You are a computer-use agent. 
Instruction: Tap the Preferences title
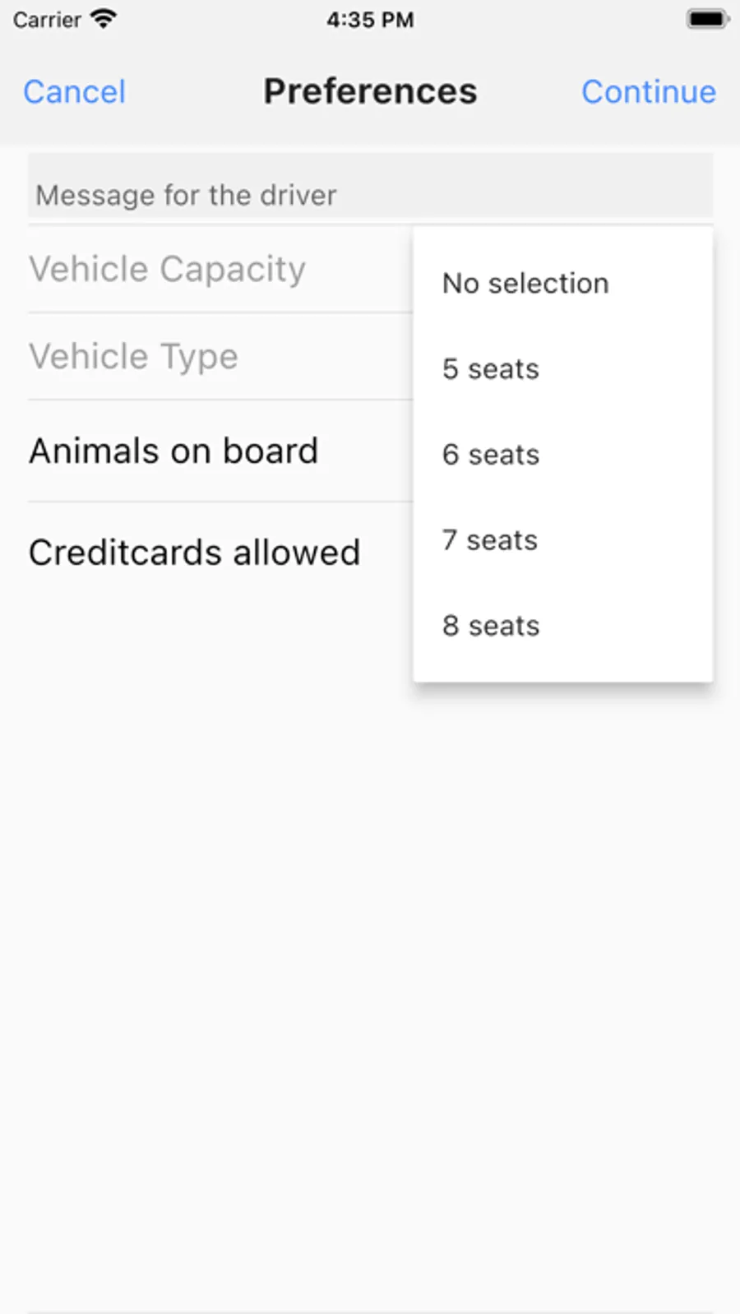[x=370, y=91]
